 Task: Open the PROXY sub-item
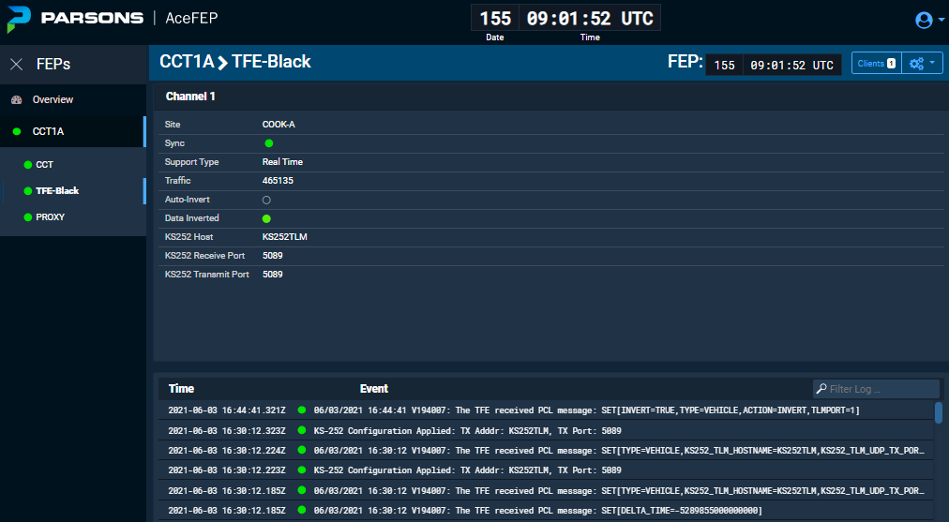[x=50, y=217]
